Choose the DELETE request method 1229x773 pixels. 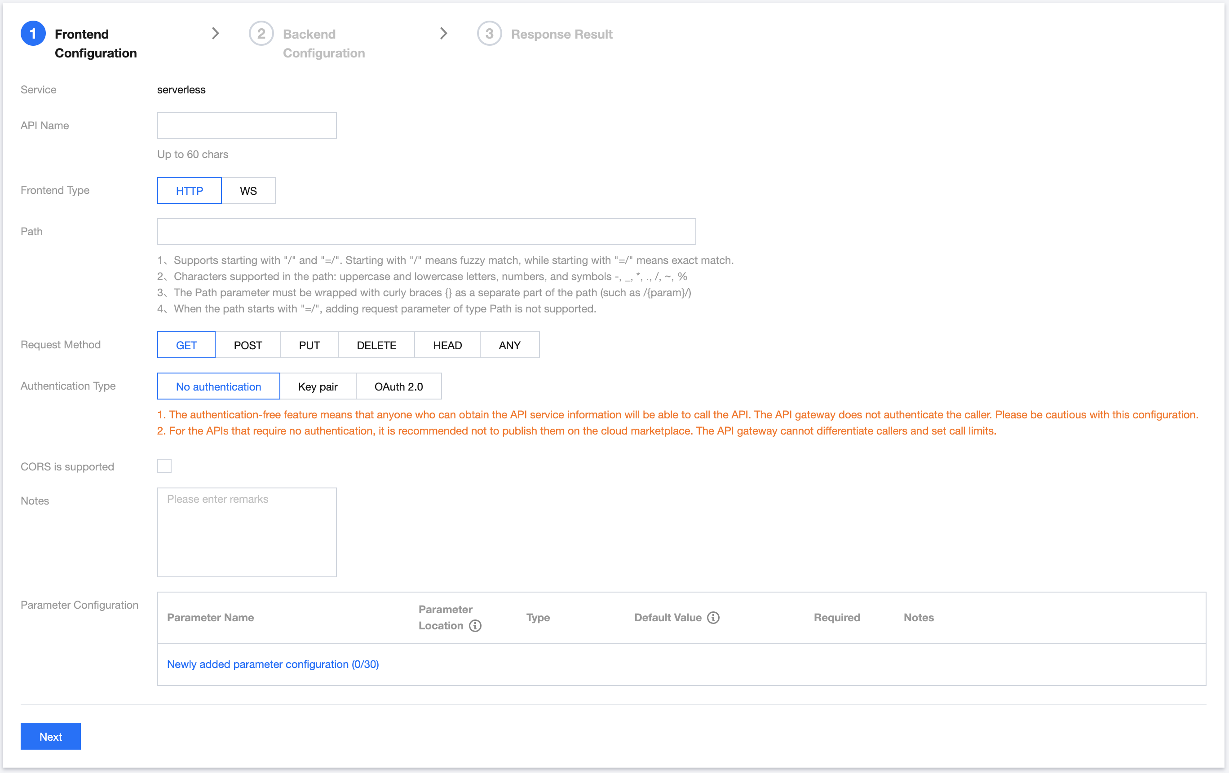click(x=376, y=345)
